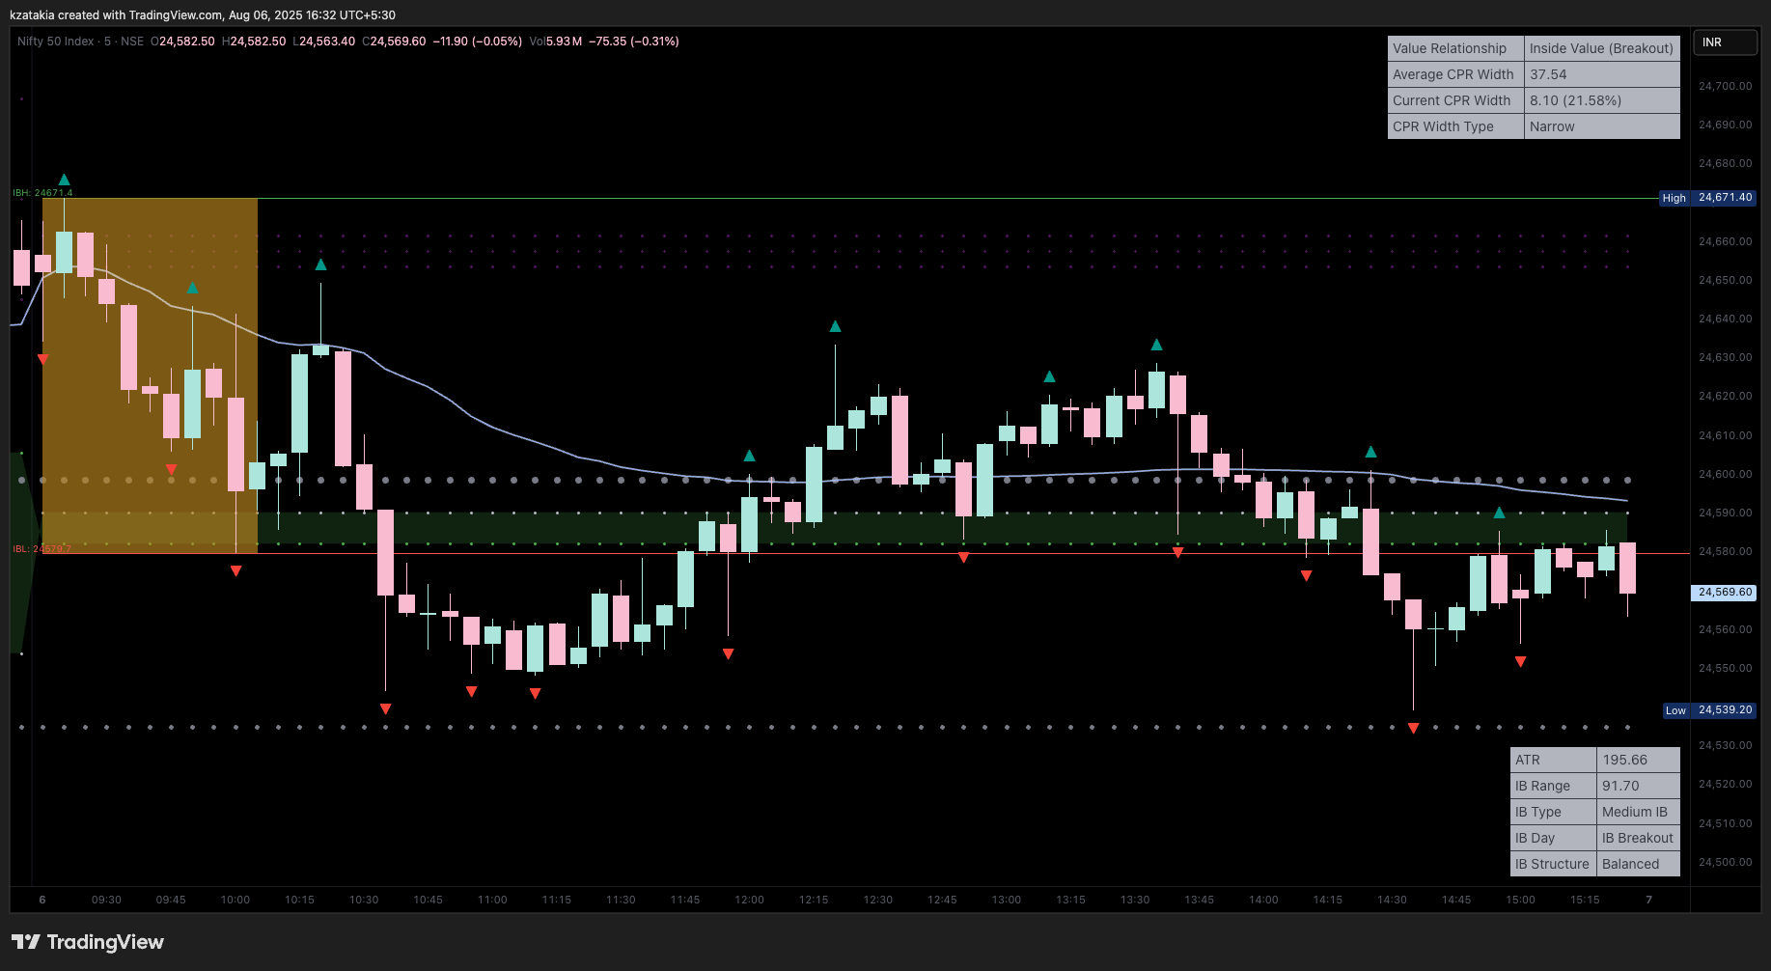Click 24,700.00 on the price axis

(1725, 86)
